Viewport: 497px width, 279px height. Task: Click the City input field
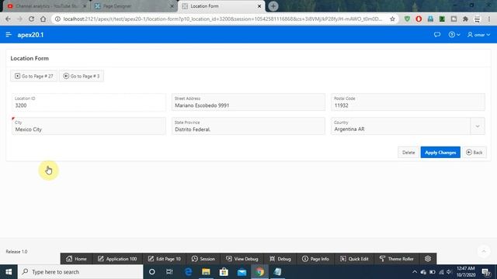(89, 126)
